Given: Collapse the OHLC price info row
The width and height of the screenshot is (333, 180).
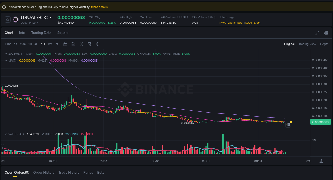Looking at the screenshot, I should 5,54.
